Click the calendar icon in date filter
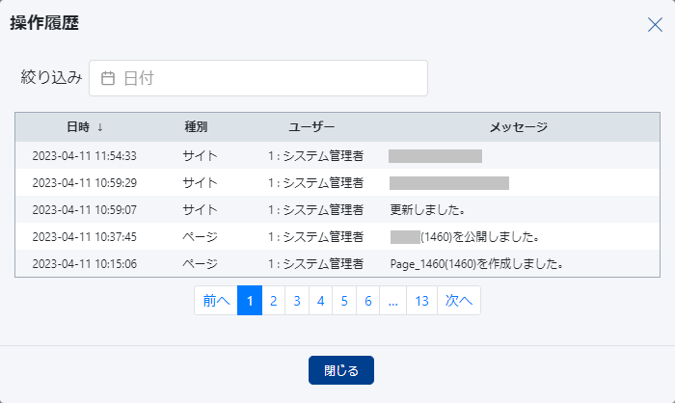The image size is (675, 403). (108, 79)
